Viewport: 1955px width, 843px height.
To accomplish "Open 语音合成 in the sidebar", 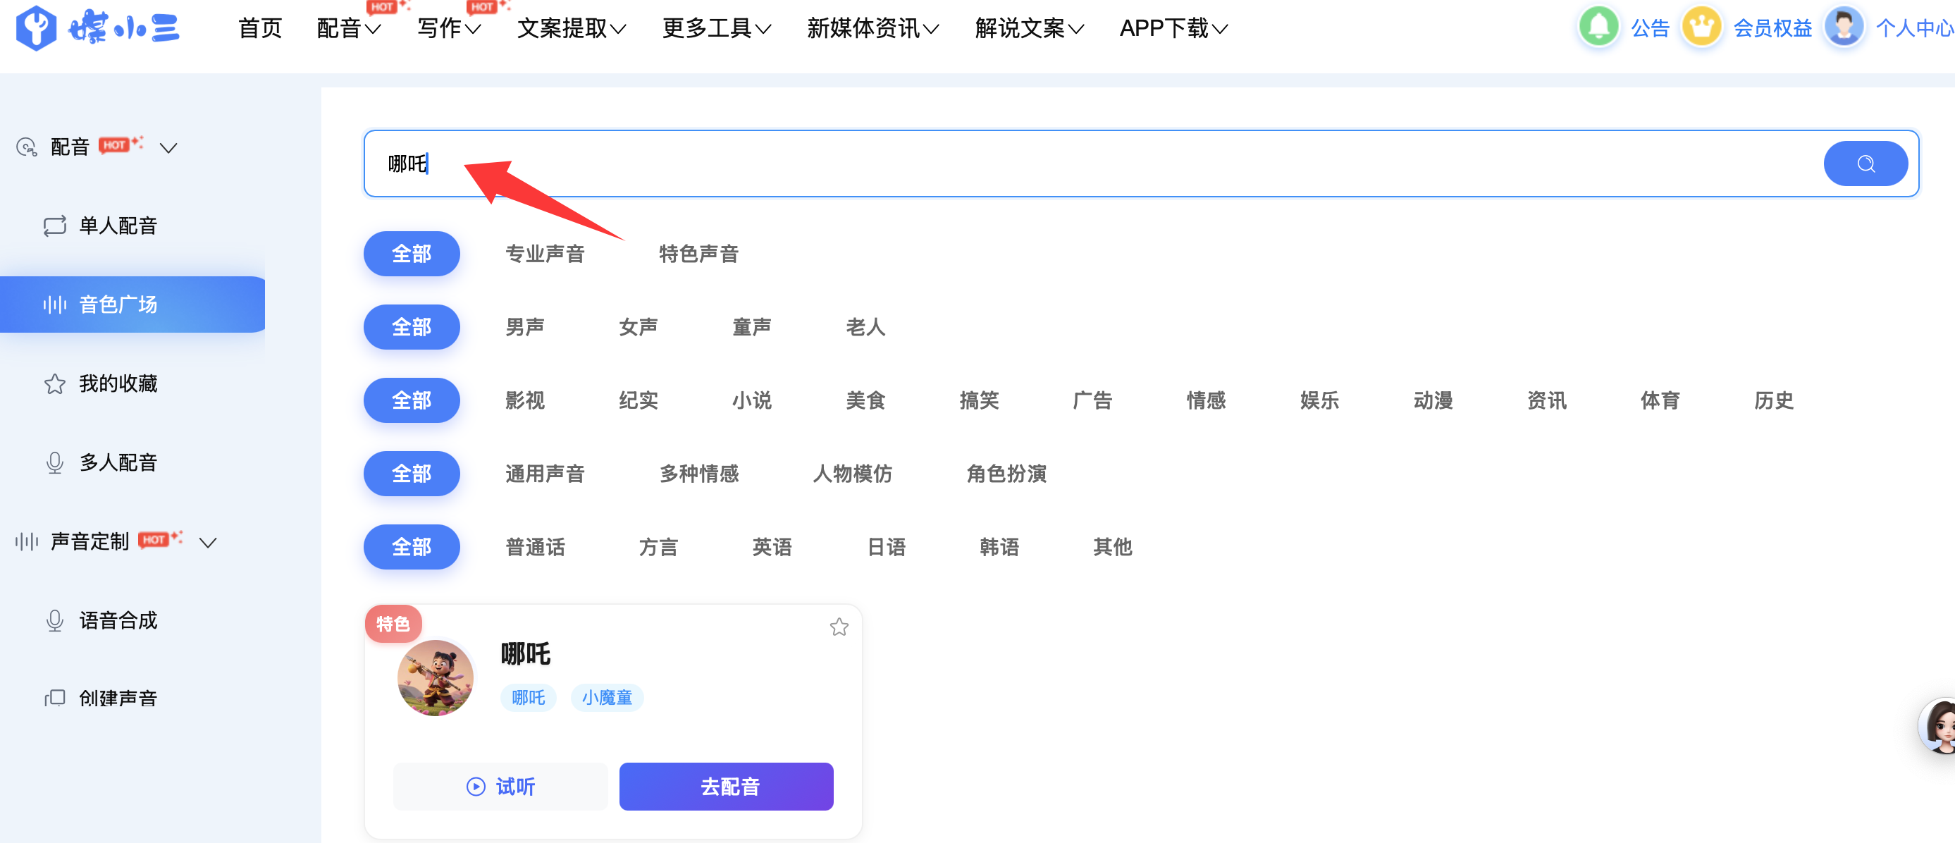I will click(x=118, y=621).
